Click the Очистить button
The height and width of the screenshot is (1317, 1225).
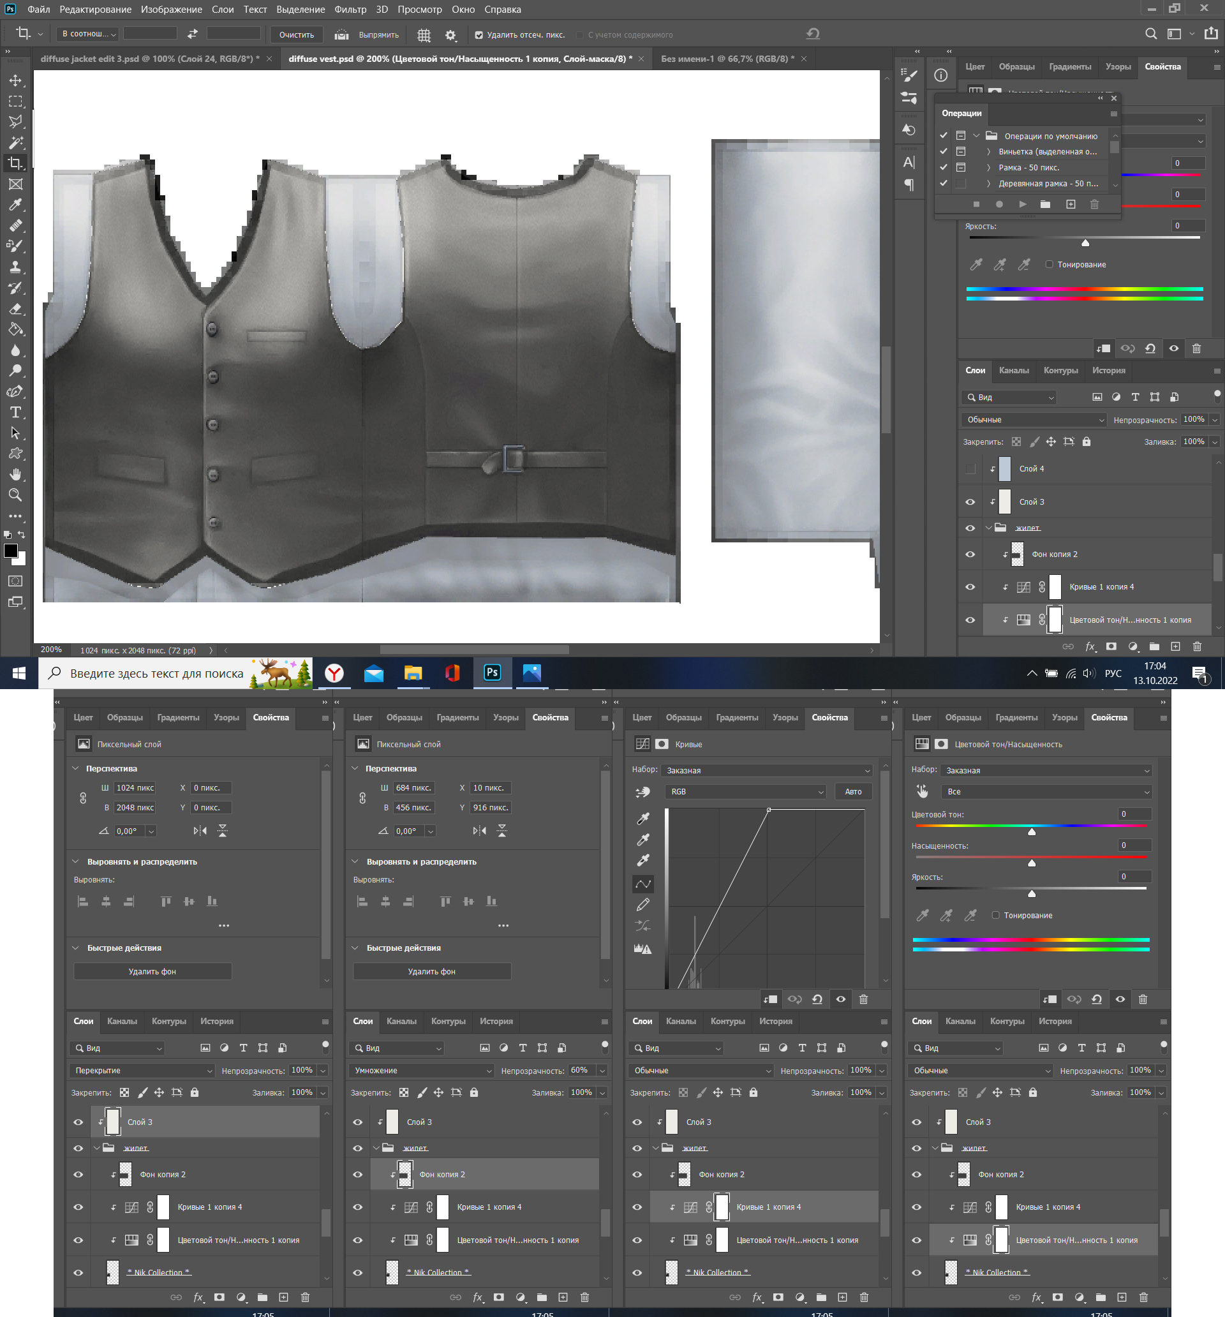[x=296, y=35]
